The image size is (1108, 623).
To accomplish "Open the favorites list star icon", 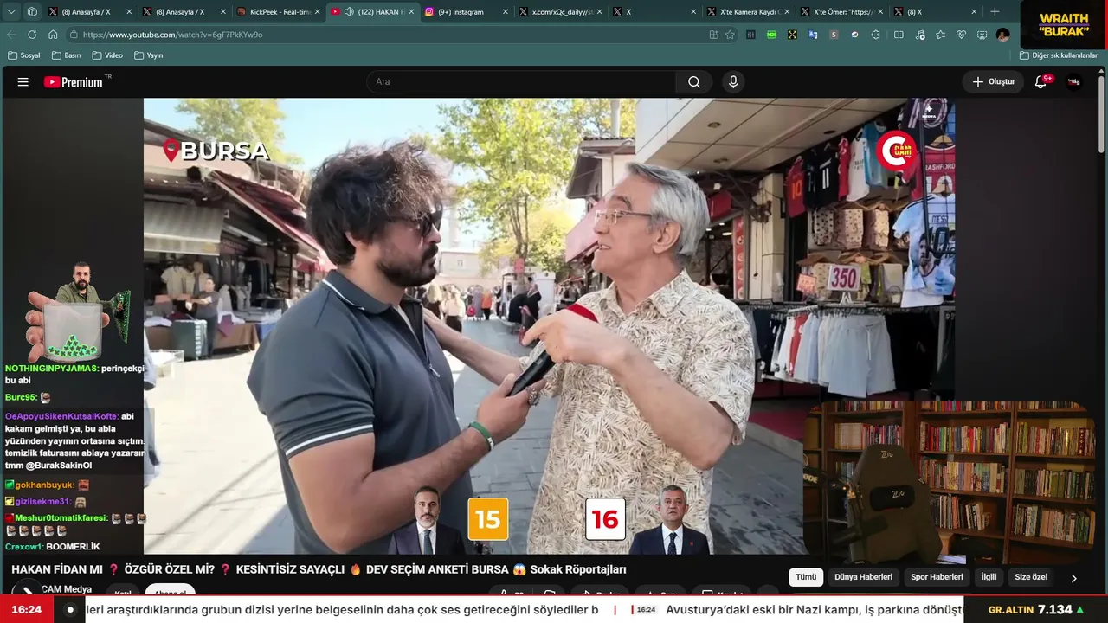I will click(940, 35).
